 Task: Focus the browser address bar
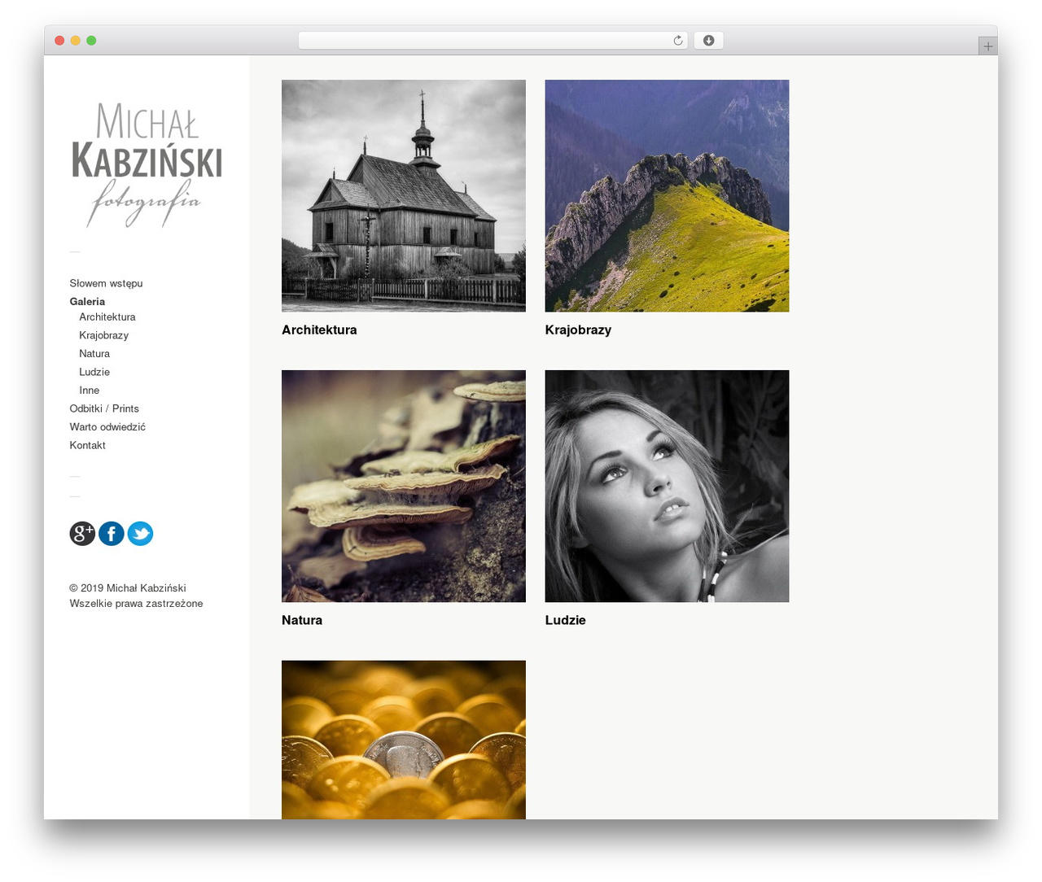(493, 41)
